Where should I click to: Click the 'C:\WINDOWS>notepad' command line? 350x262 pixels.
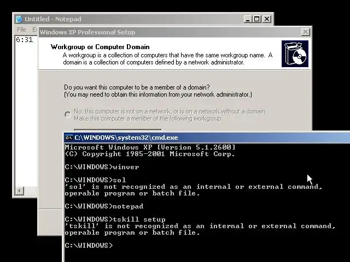[104, 206]
